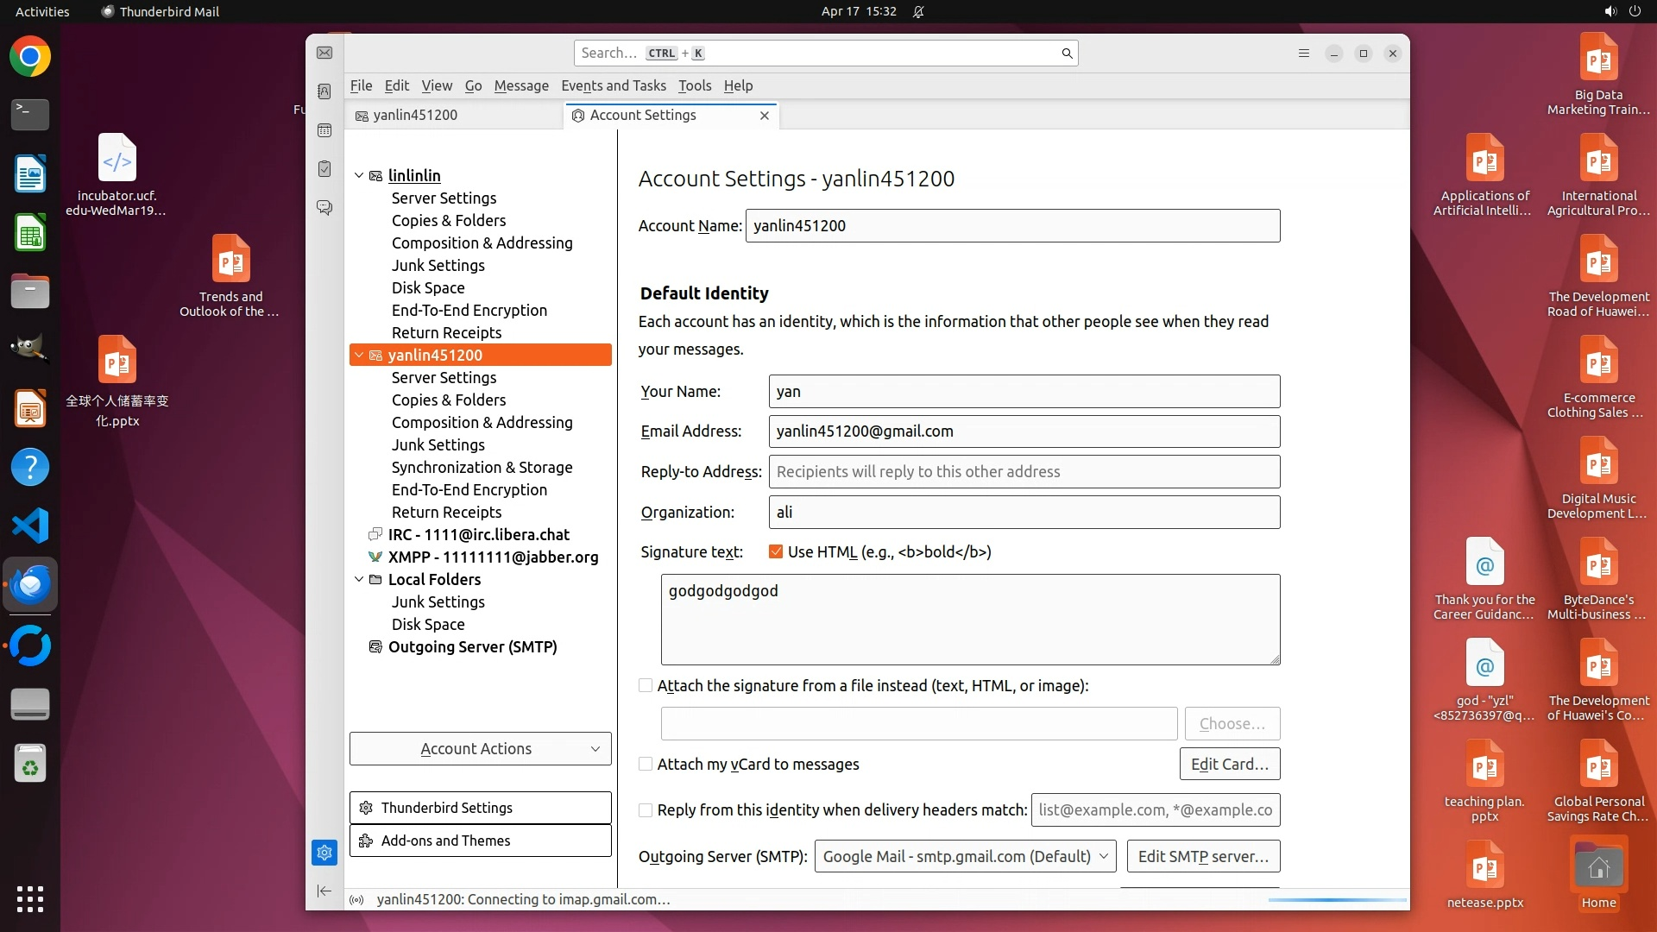The image size is (1657, 932).
Task: Open the Calendar space icon
Action: point(324,130)
